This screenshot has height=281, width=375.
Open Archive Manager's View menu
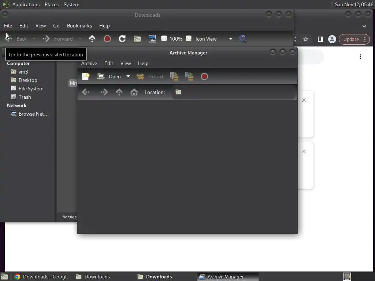tap(126, 63)
